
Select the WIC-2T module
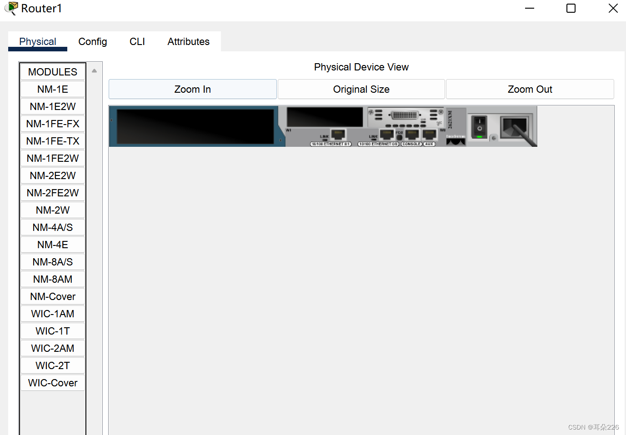[53, 365]
